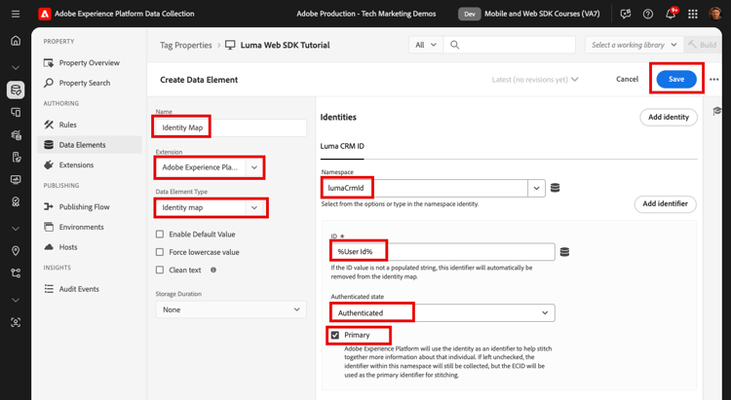Open feedback chat icon in header
The width and height of the screenshot is (731, 400).
(x=626, y=14)
